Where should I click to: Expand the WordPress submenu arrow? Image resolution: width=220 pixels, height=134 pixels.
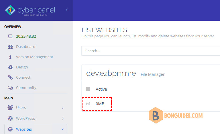click(x=63, y=119)
